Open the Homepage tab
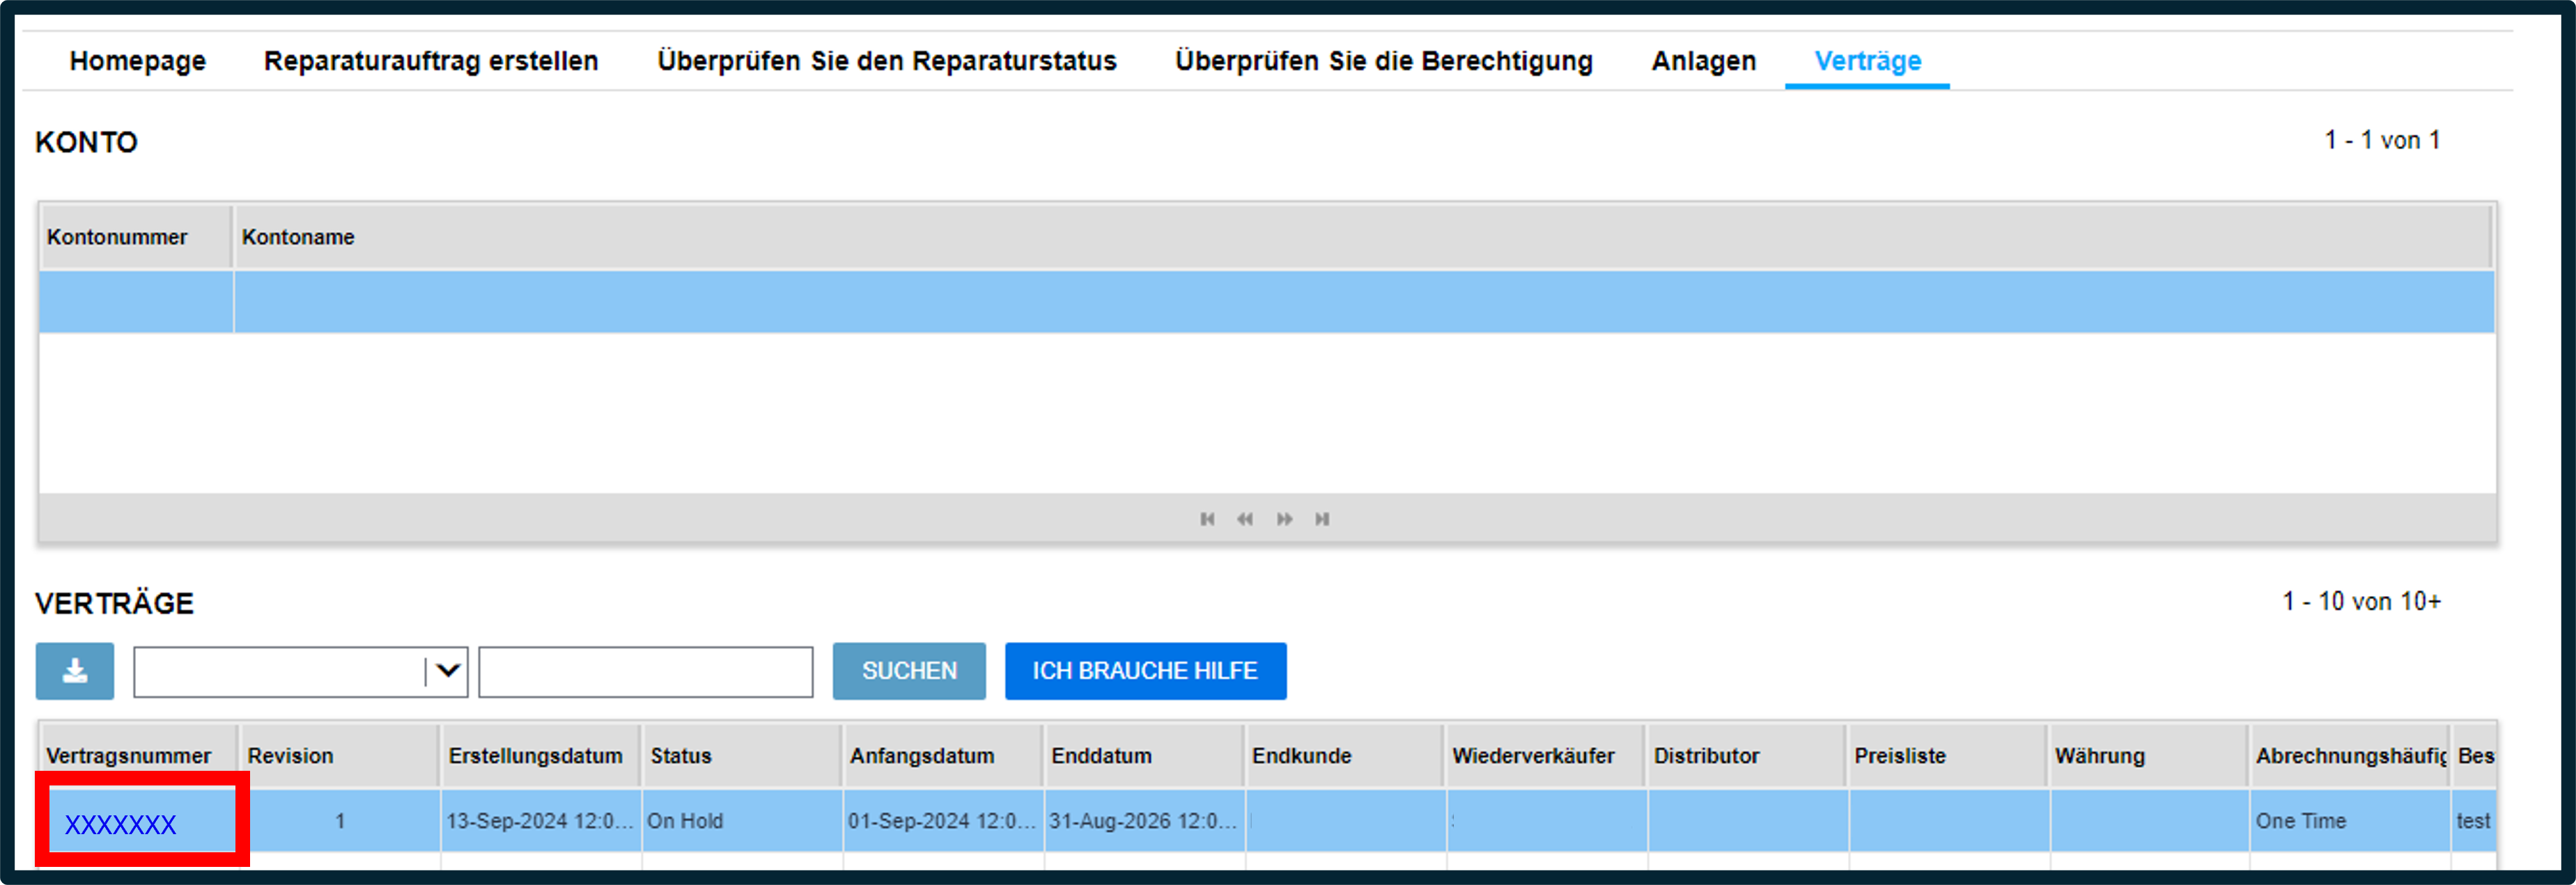Image resolution: width=2576 pixels, height=885 pixels. [138, 61]
